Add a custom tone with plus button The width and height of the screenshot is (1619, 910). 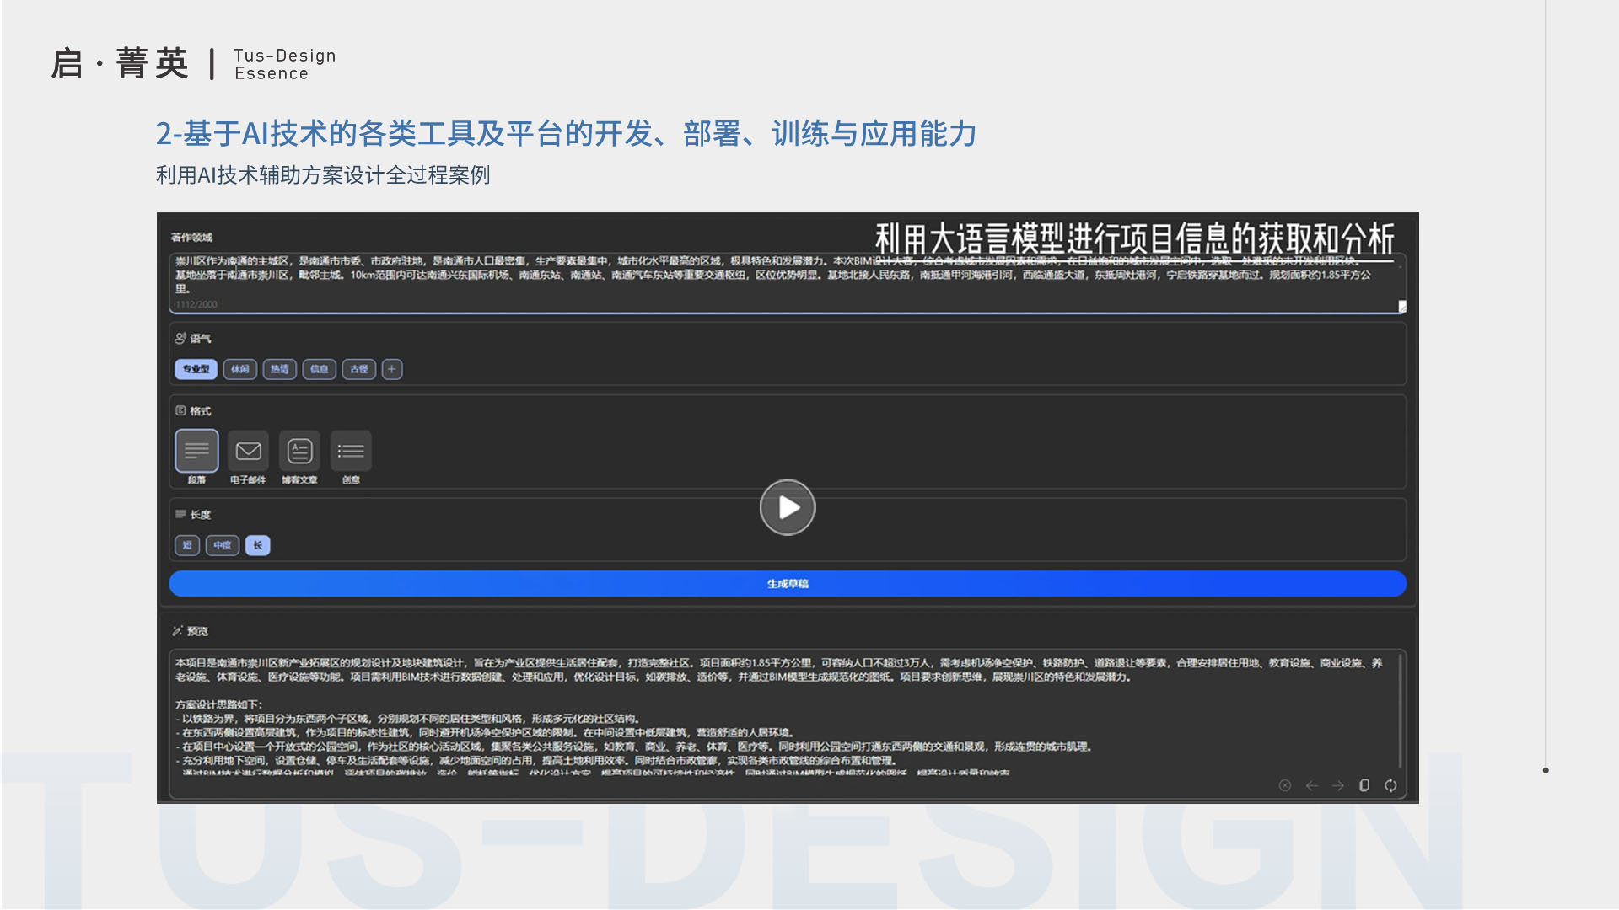(392, 369)
